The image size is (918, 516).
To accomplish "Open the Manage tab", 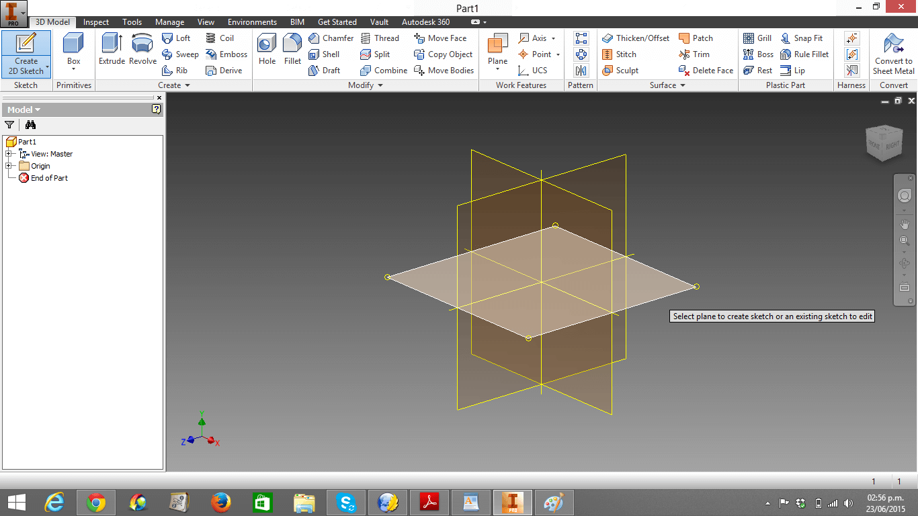I will pyautogui.click(x=169, y=22).
